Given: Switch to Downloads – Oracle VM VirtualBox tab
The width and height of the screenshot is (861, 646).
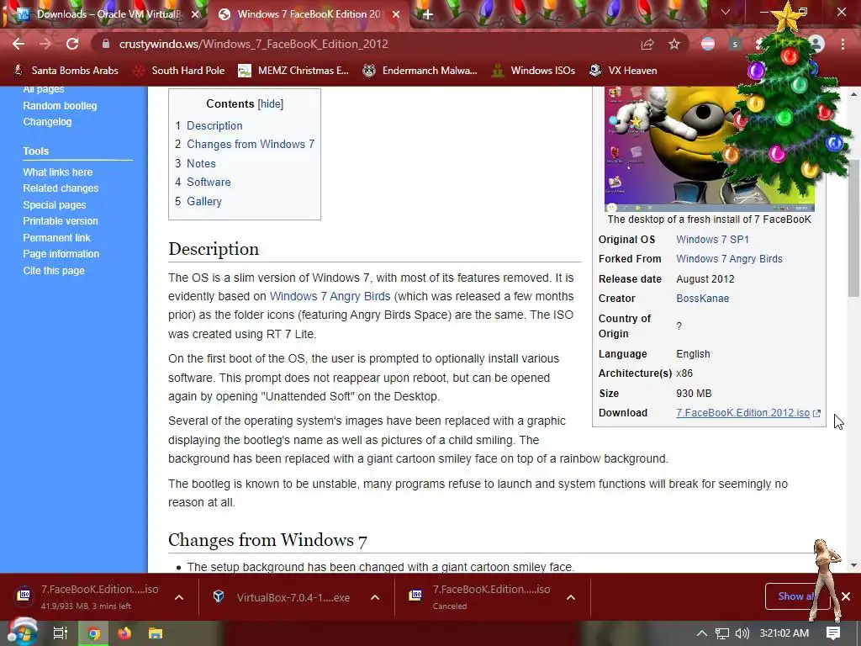Looking at the screenshot, I should 108,14.
